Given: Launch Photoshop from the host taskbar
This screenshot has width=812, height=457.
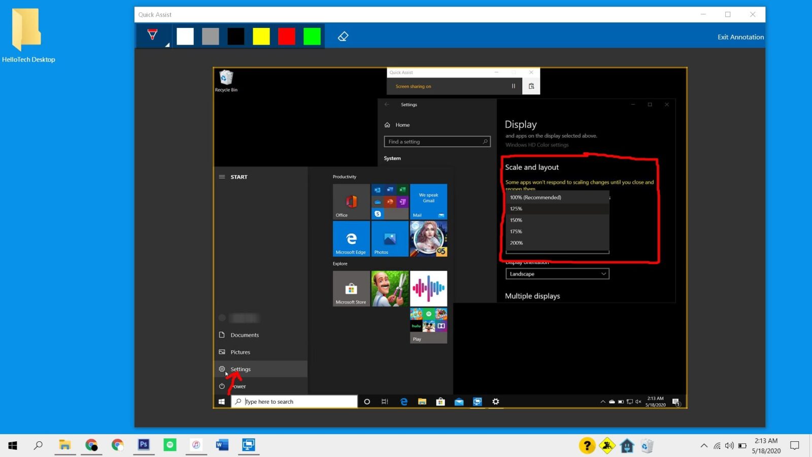Looking at the screenshot, I should coord(144,445).
